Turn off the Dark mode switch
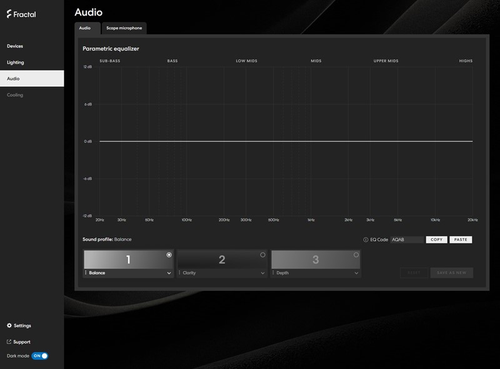500x369 pixels. click(x=40, y=356)
